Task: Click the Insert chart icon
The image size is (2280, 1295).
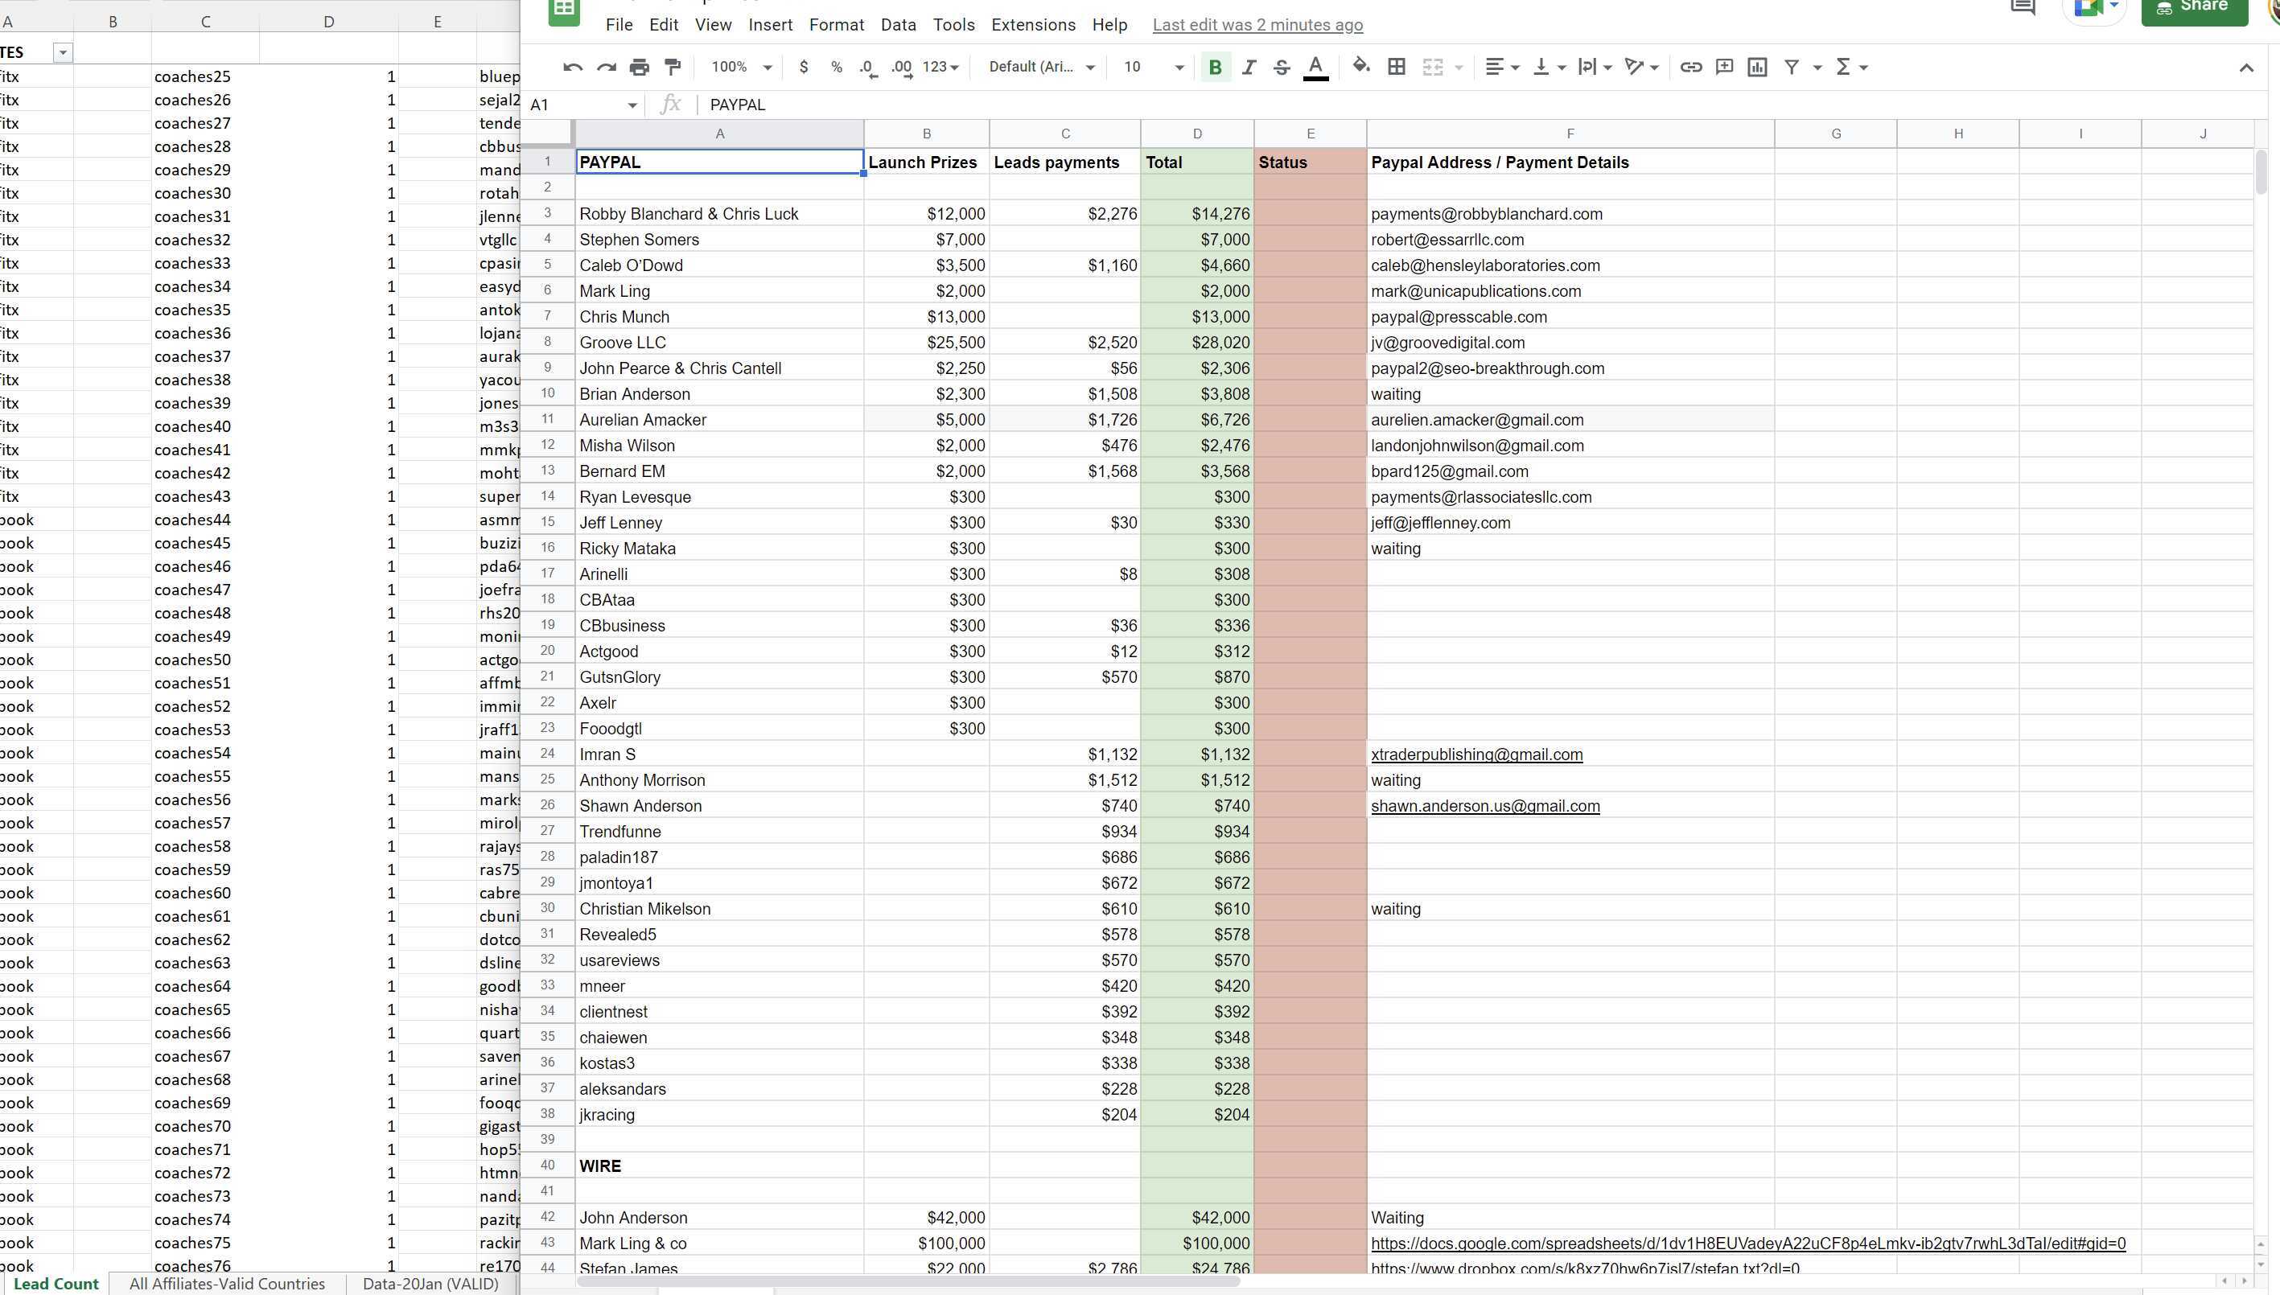Action: [1757, 67]
